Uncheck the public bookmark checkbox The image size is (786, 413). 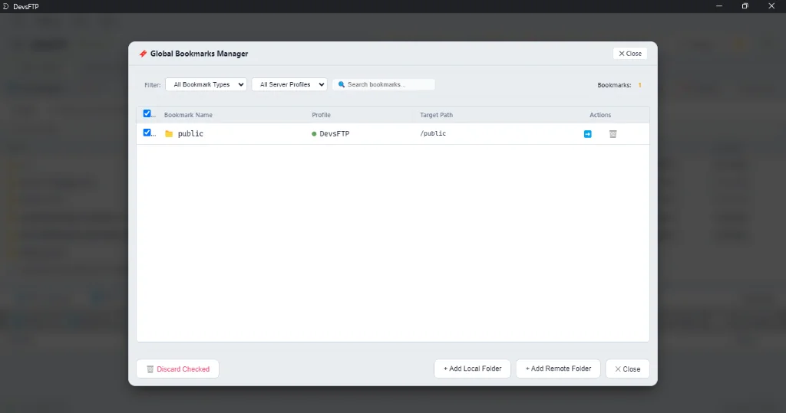tap(147, 133)
